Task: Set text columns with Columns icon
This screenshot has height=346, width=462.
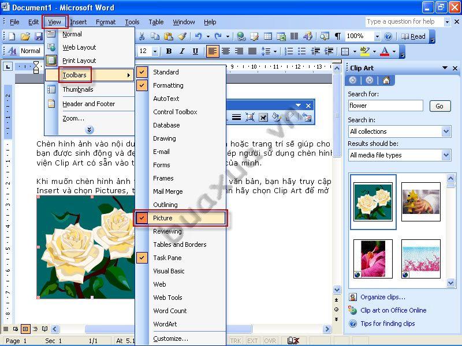Action: 294,36
